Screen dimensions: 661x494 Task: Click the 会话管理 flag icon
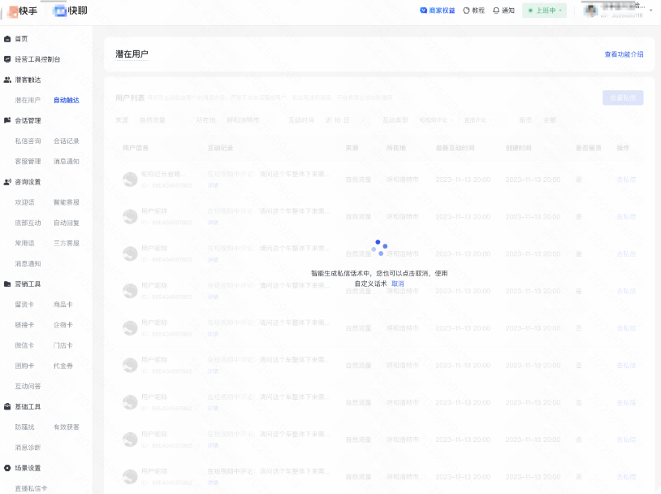(7, 120)
